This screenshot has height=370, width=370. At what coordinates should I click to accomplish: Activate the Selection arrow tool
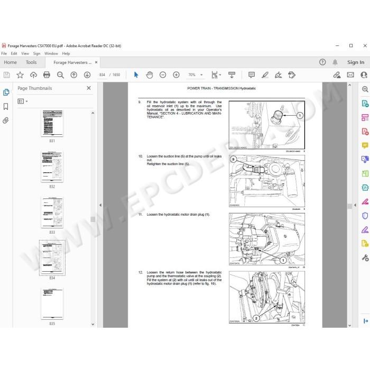tap(136, 75)
